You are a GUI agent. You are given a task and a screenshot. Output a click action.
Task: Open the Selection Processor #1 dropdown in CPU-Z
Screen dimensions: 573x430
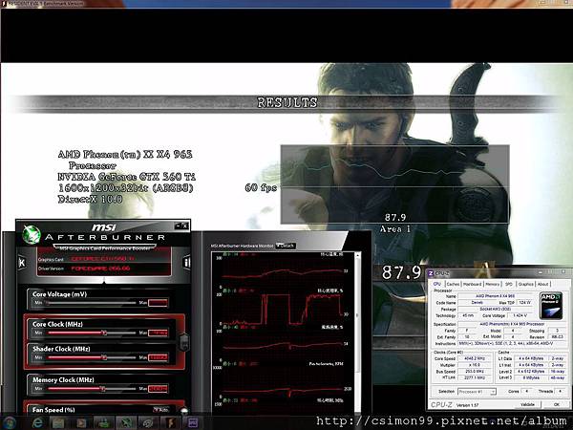pyautogui.click(x=477, y=392)
